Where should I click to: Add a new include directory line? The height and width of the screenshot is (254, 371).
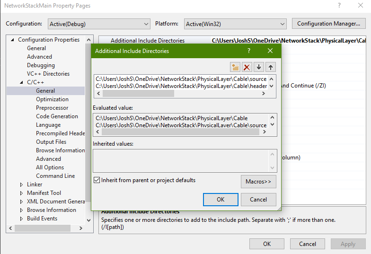[235, 67]
